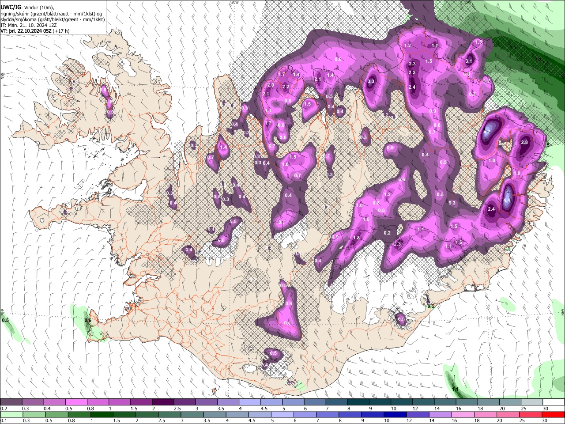Select the rain legend swatch between 20 and 25
The image size is (565, 424).
tap(507, 414)
